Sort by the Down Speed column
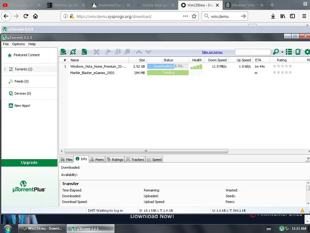 pos(217,60)
